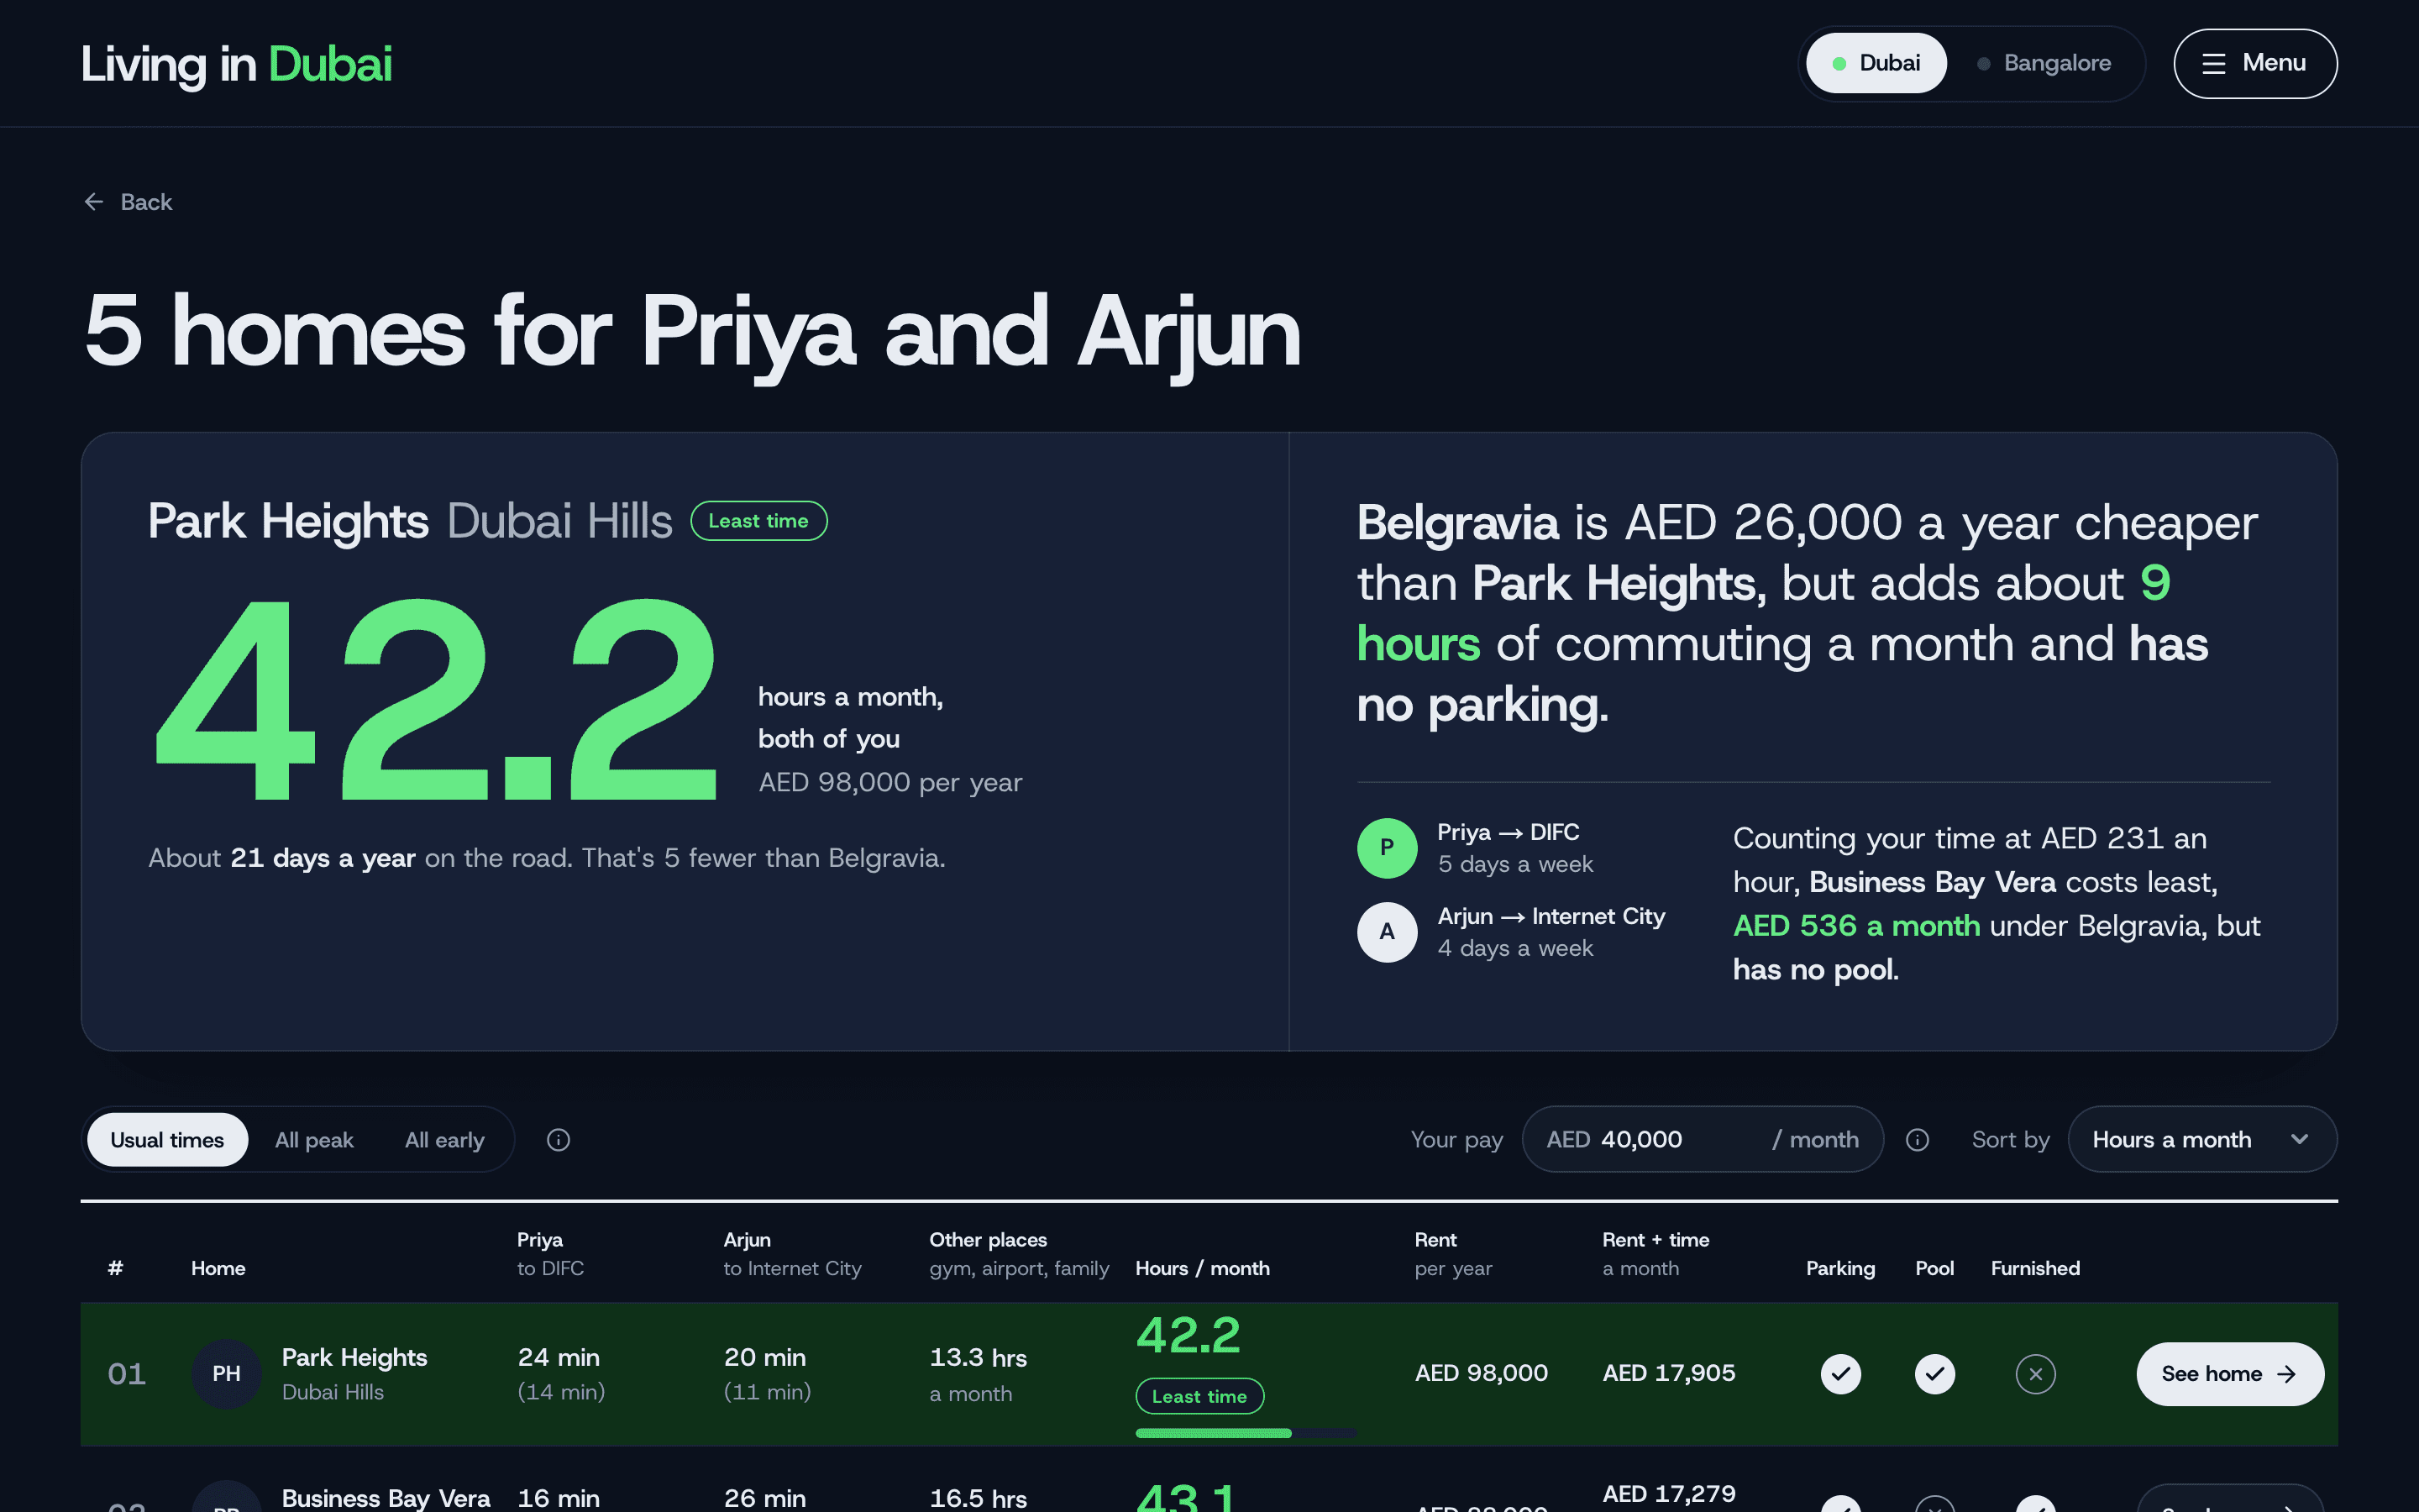Open the hamburger Menu button
The height and width of the screenshot is (1512, 2419).
click(x=2254, y=63)
